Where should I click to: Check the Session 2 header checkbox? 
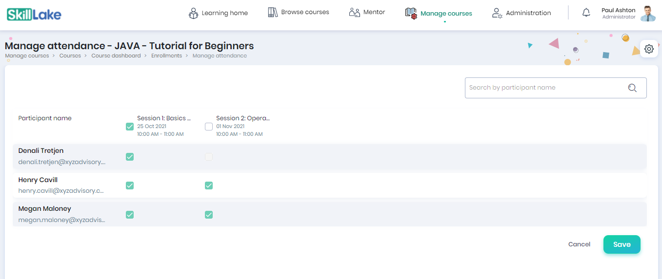click(x=209, y=127)
